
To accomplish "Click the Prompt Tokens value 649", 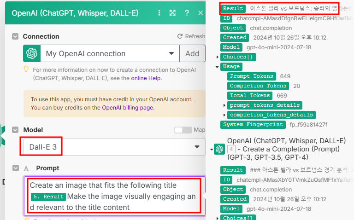I will pyautogui.click(x=285, y=76).
